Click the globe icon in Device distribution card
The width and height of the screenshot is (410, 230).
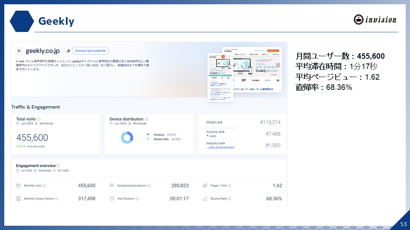(130, 124)
